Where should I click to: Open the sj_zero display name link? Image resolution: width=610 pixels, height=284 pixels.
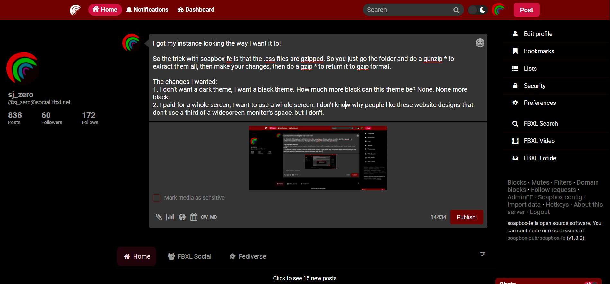coord(21,95)
